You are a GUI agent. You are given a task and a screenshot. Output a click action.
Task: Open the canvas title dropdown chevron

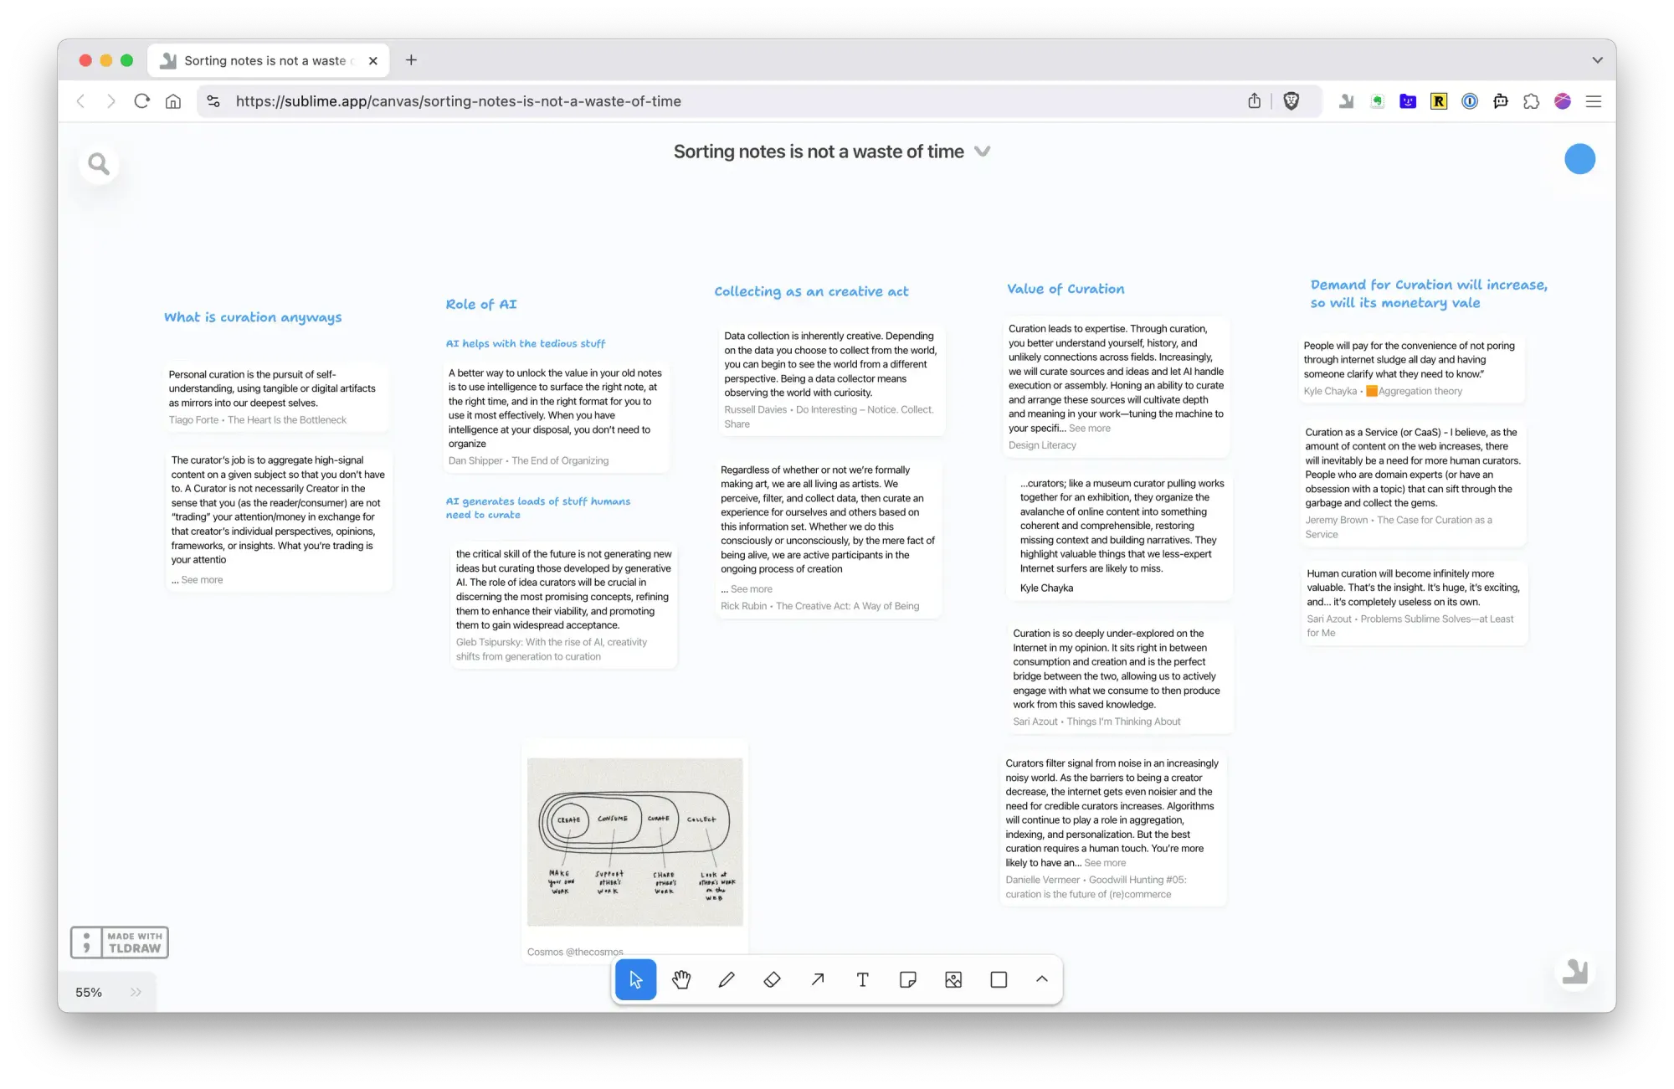click(983, 152)
